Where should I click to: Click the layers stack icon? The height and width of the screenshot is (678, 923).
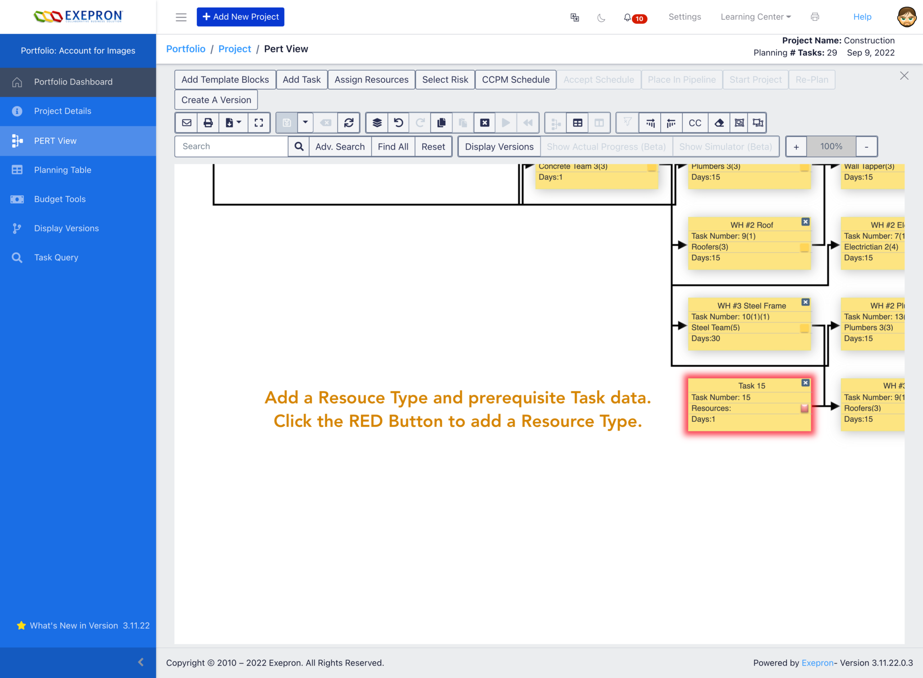click(x=377, y=122)
